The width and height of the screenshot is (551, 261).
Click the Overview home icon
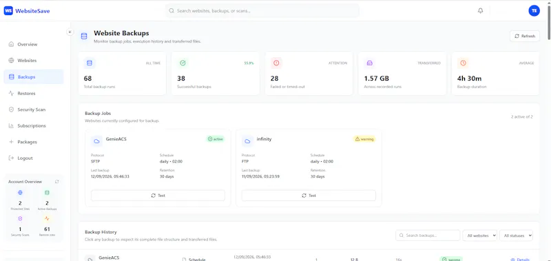(11, 44)
